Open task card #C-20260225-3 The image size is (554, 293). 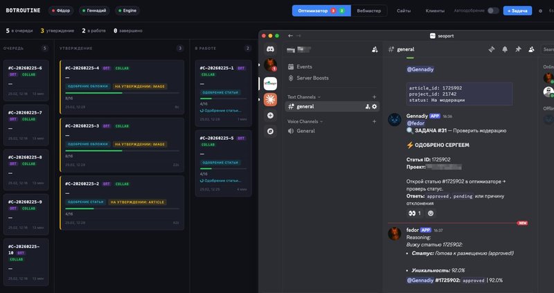pos(122,145)
